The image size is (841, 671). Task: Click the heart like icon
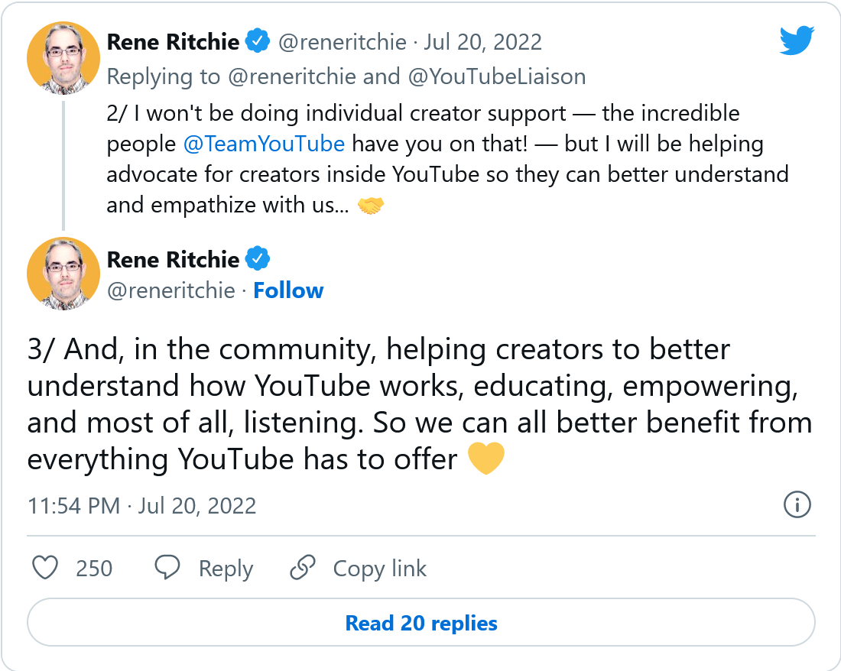47,568
